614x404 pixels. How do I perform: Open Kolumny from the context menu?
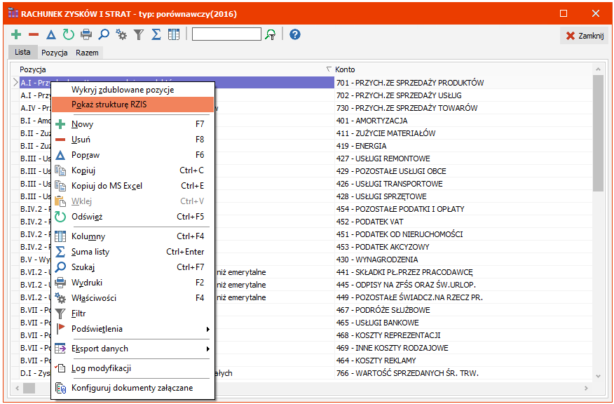[133, 236]
